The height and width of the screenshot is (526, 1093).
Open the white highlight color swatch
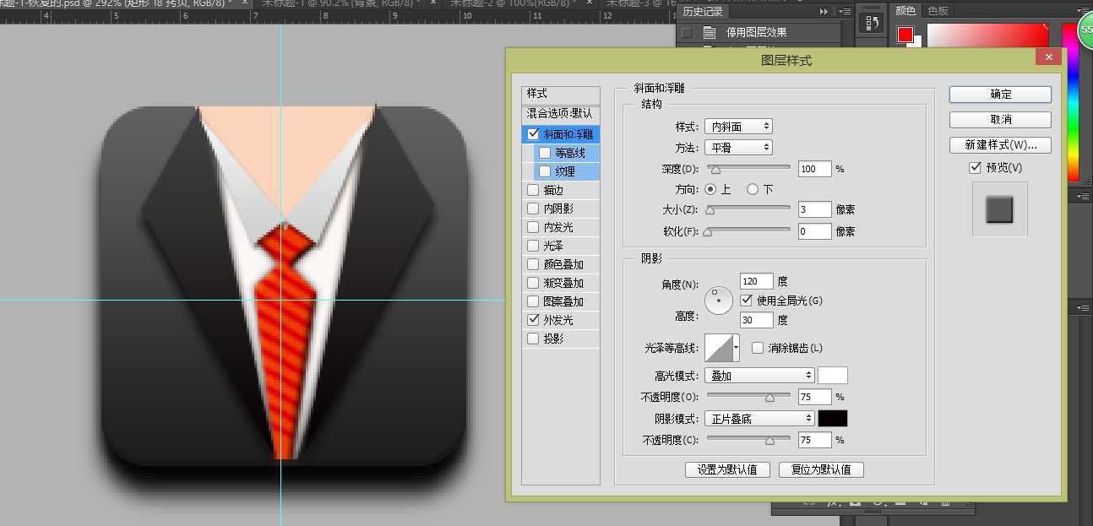pos(833,375)
